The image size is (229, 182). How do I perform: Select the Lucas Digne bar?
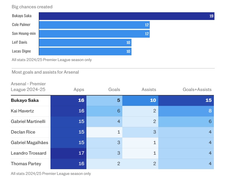pos(85,51)
